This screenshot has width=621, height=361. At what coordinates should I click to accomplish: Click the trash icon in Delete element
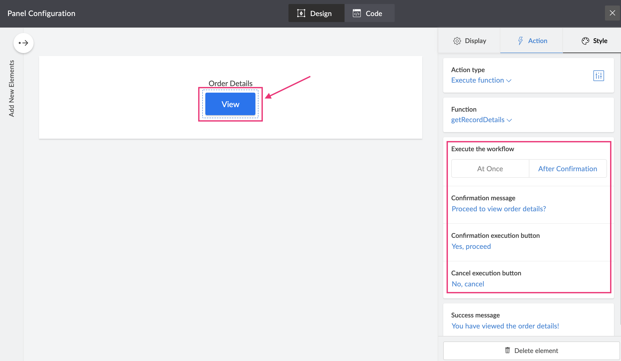coord(508,350)
